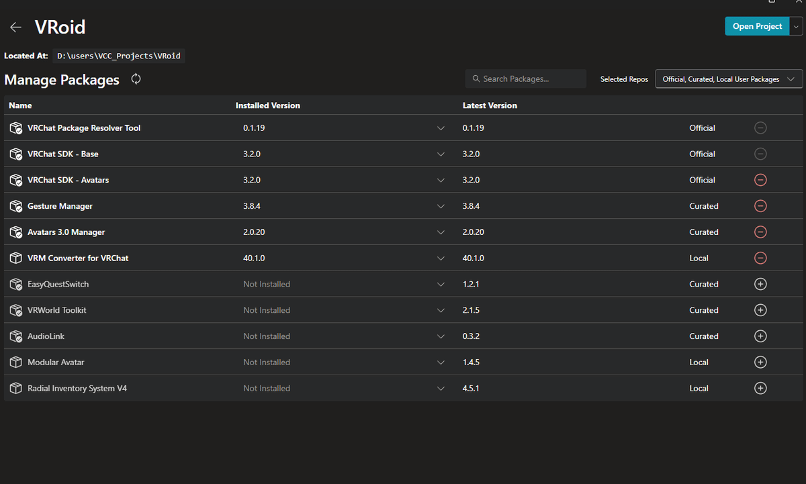Add EasyQuestSwitch with plus icon
806x484 pixels.
(x=760, y=284)
